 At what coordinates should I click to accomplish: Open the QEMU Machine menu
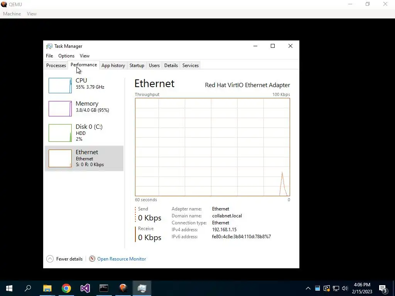[12, 14]
